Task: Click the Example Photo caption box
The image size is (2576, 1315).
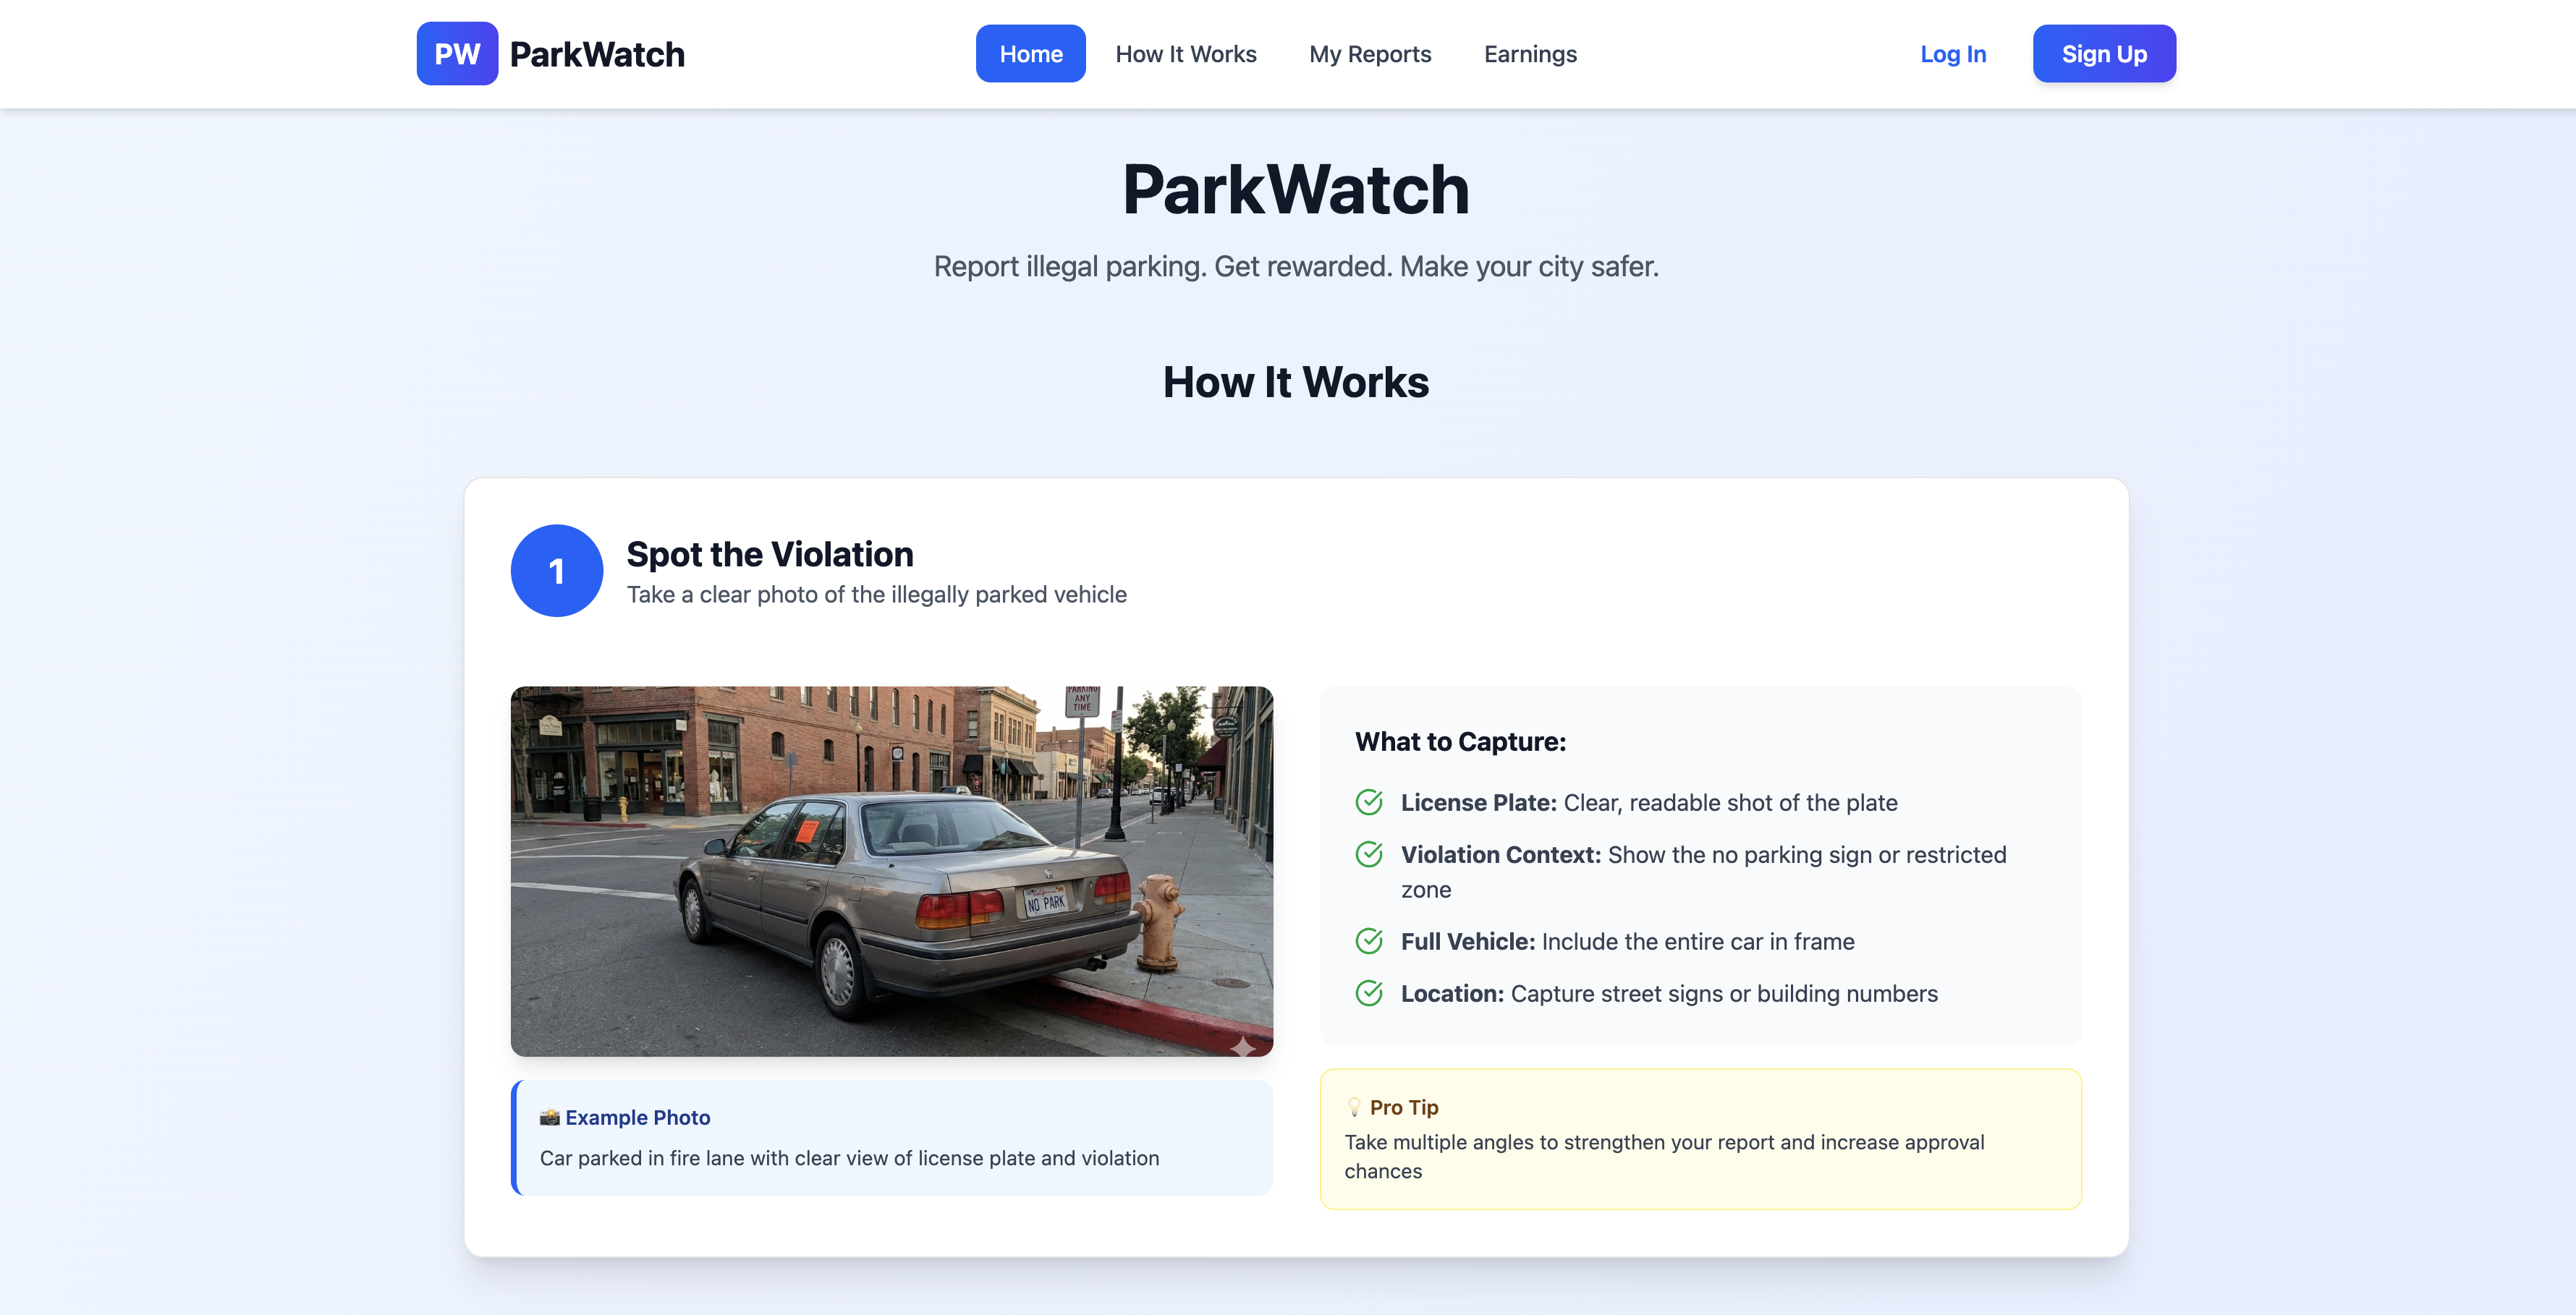Action: (x=891, y=1138)
